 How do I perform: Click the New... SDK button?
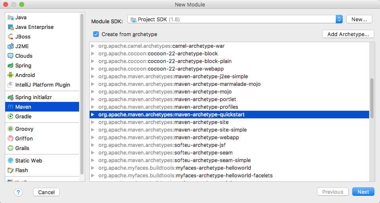(359, 19)
